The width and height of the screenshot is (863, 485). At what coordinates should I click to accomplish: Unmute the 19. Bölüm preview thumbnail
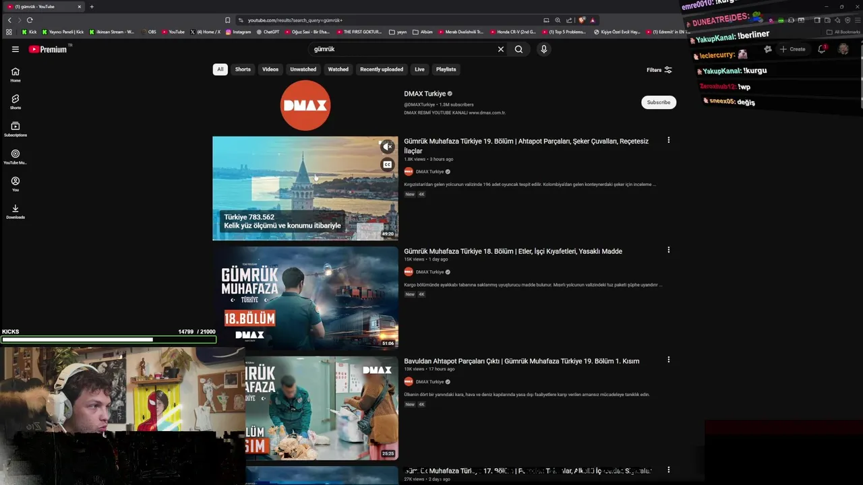point(387,146)
